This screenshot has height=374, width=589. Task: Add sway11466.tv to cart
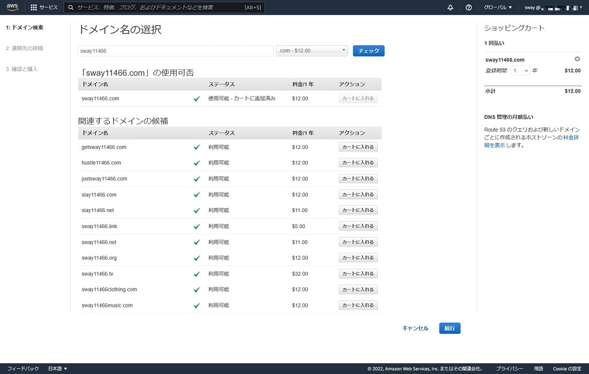(x=358, y=274)
